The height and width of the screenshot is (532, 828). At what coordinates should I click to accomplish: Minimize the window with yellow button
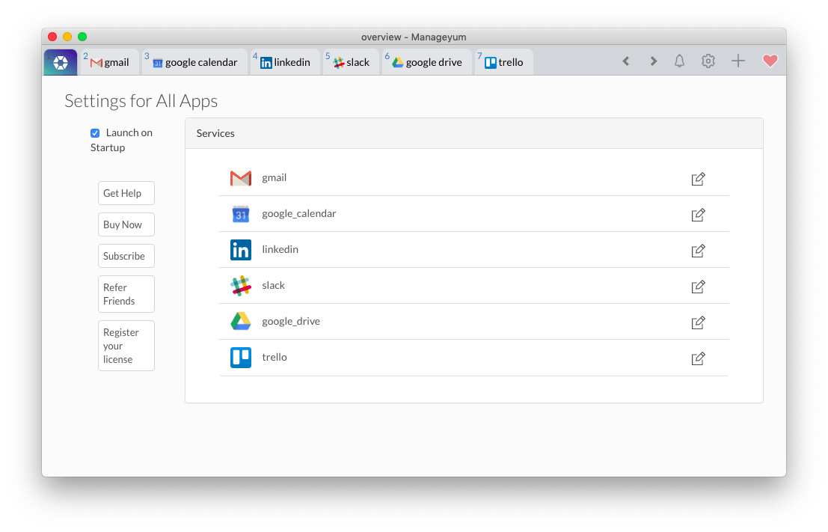[x=67, y=37]
